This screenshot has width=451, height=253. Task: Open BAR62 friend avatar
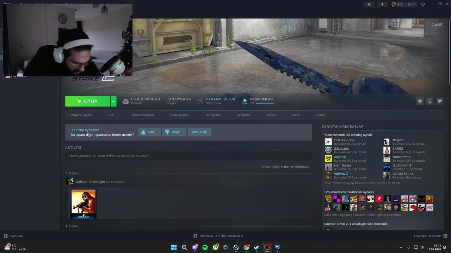tap(387, 150)
